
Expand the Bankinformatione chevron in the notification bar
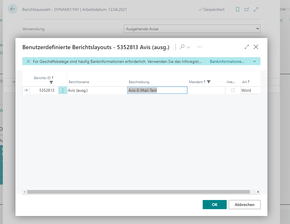(255, 61)
